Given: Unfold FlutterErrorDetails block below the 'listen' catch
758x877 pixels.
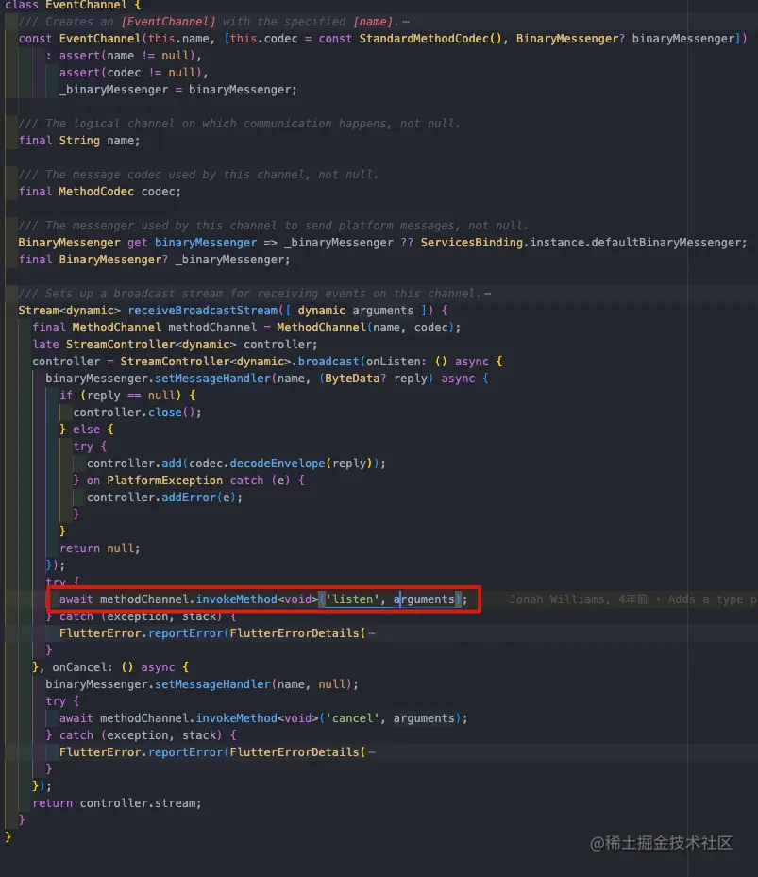Looking at the screenshot, I should point(372,633).
